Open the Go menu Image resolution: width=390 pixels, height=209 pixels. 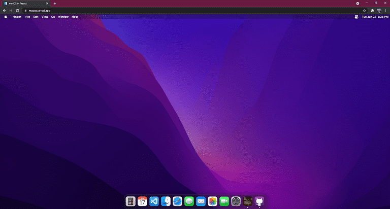pos(53,17)
